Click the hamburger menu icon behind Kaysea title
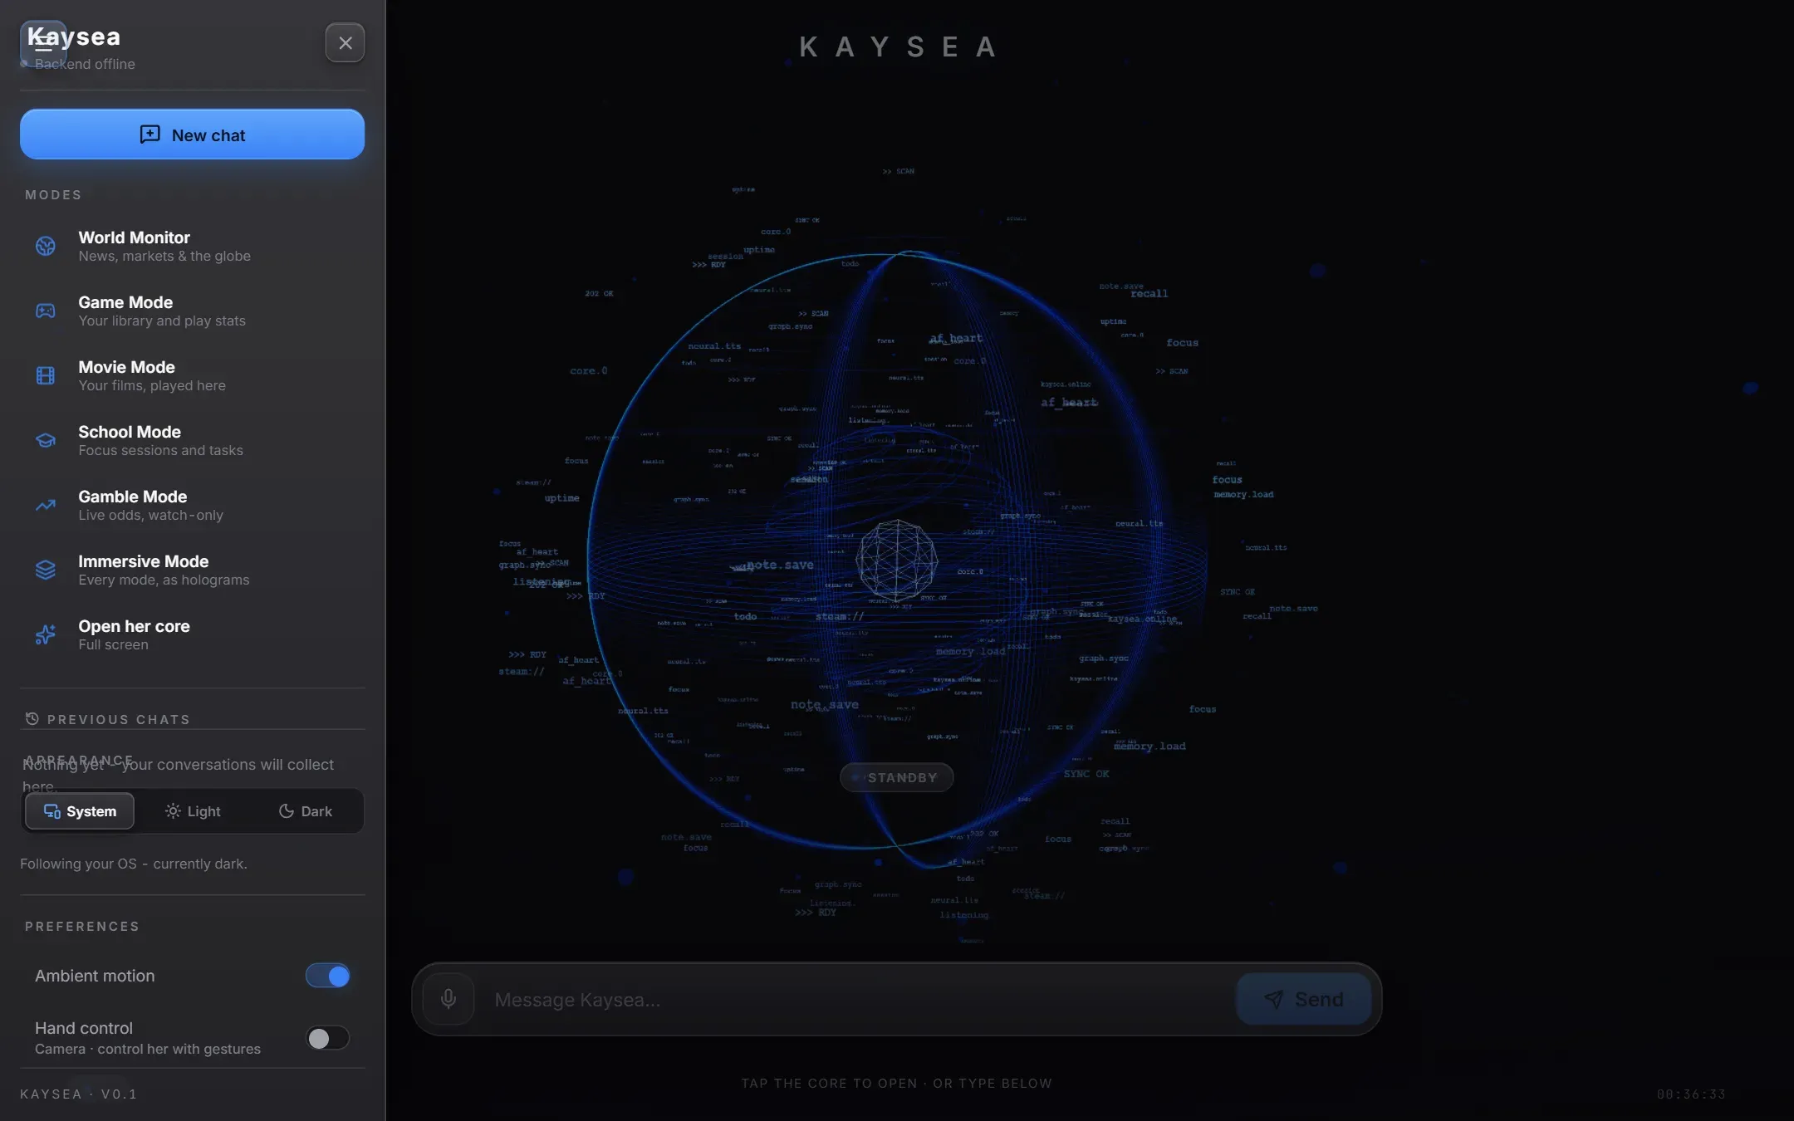This screenshot has height=1121, width=1794. click(x=43, y=44)
